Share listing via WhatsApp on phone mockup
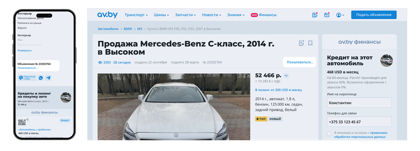The width and height of the screenshot is (420, 151). [41, 78]
